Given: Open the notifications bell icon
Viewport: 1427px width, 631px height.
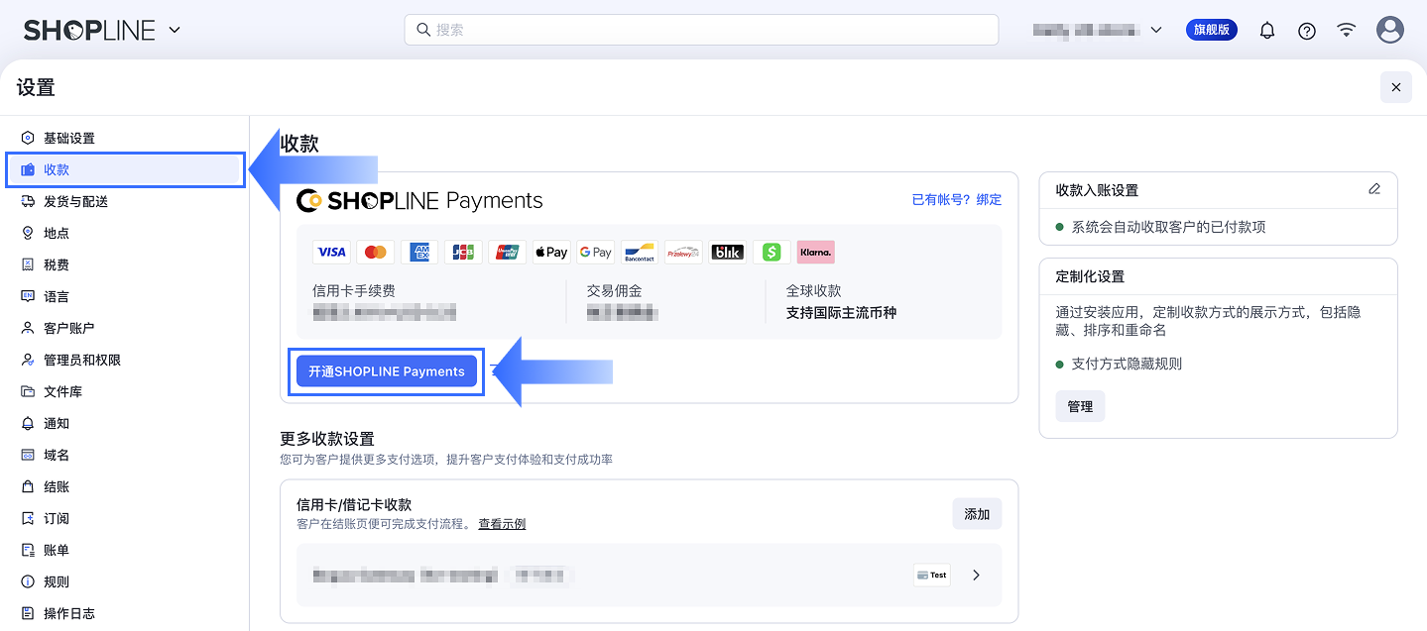Looking at the screenshot, I should (1267, 31).
